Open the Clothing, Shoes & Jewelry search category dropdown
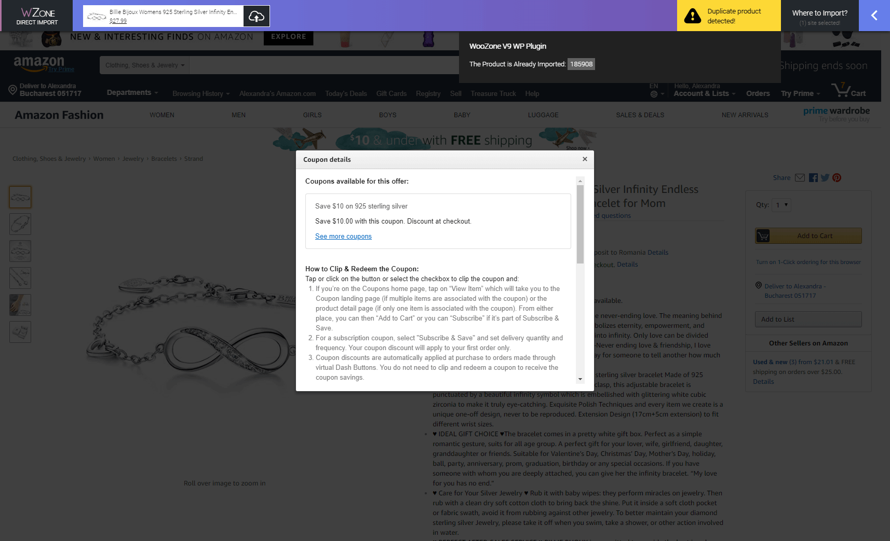Image resolution: width=890 pixels, height=541 pixels. [144, 65]
